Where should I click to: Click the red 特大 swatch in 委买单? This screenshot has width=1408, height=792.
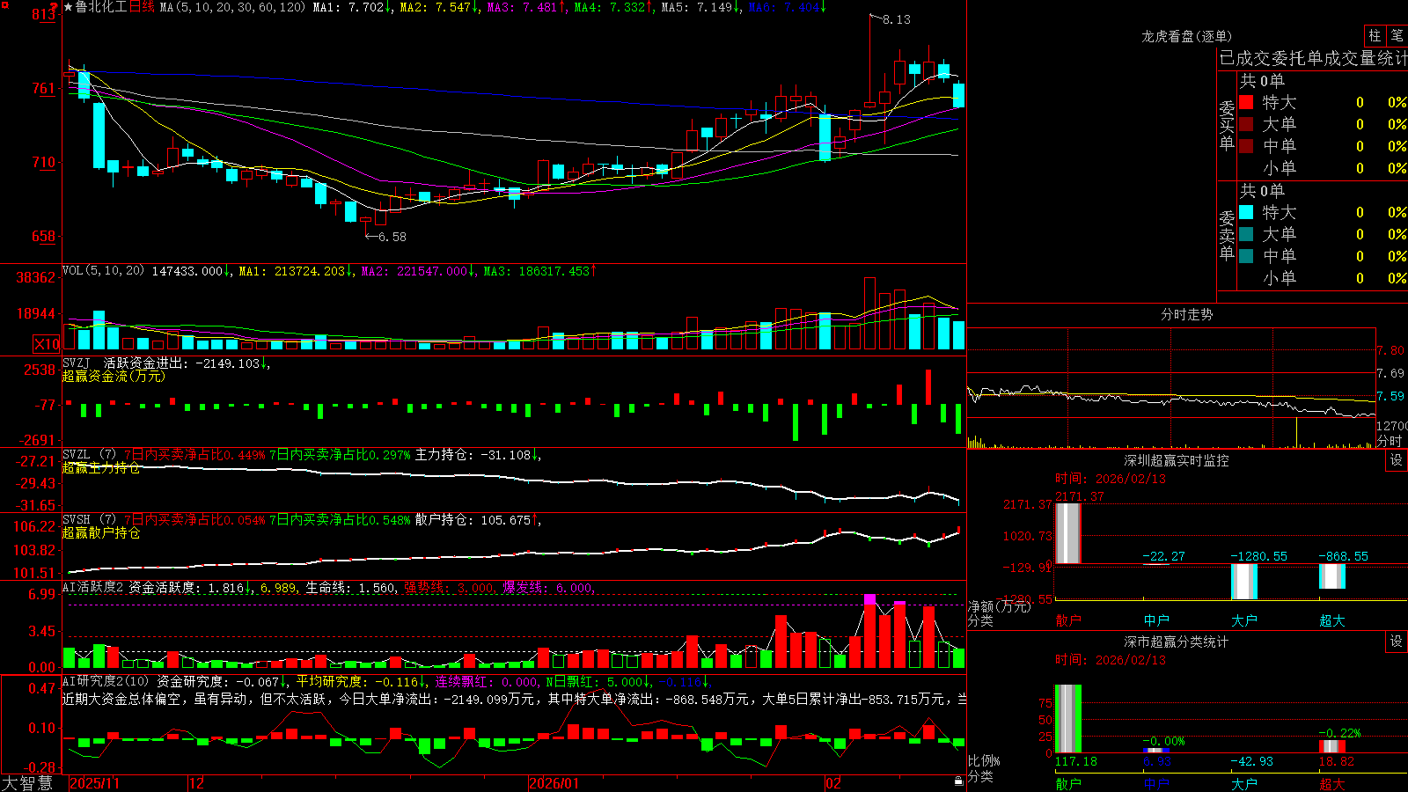pyautogui.click(x=1246, y=102)
